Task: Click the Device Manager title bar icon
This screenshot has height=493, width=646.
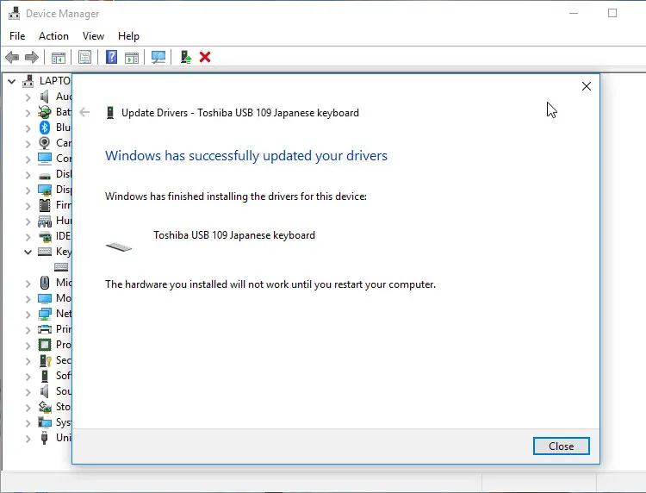Action: click(15, 13)
